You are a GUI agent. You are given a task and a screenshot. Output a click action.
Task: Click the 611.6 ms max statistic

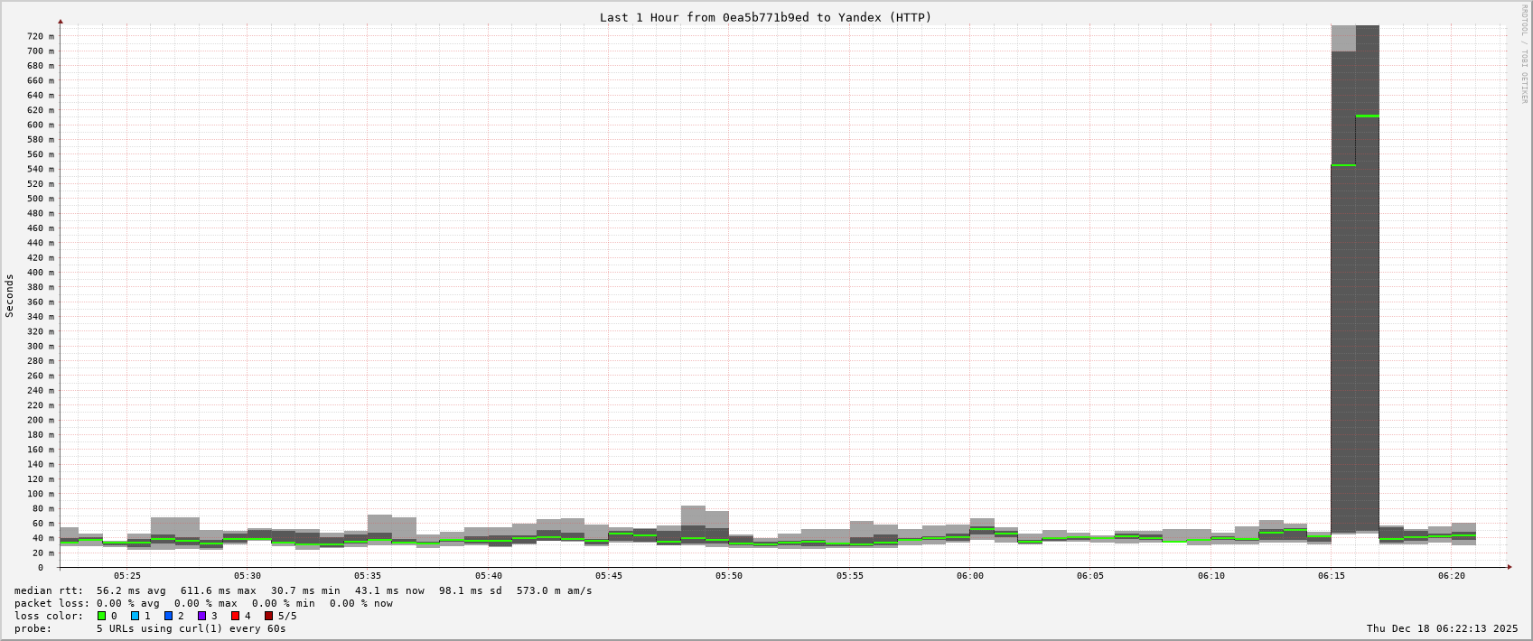[x=218, y=590]
